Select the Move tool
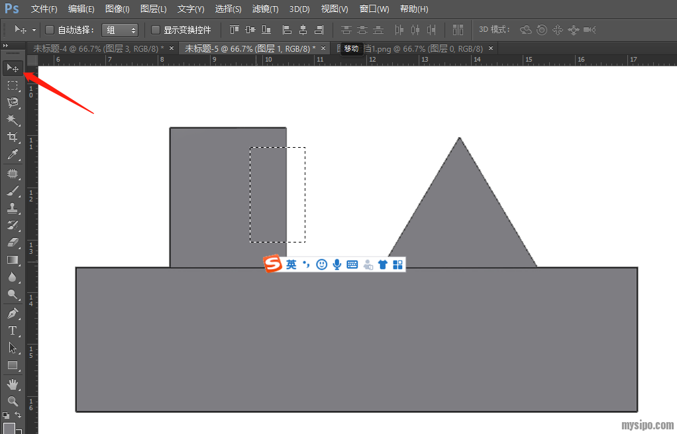This screenshot has width=677, height=434. pyautogui.click(x=13, y=68)
